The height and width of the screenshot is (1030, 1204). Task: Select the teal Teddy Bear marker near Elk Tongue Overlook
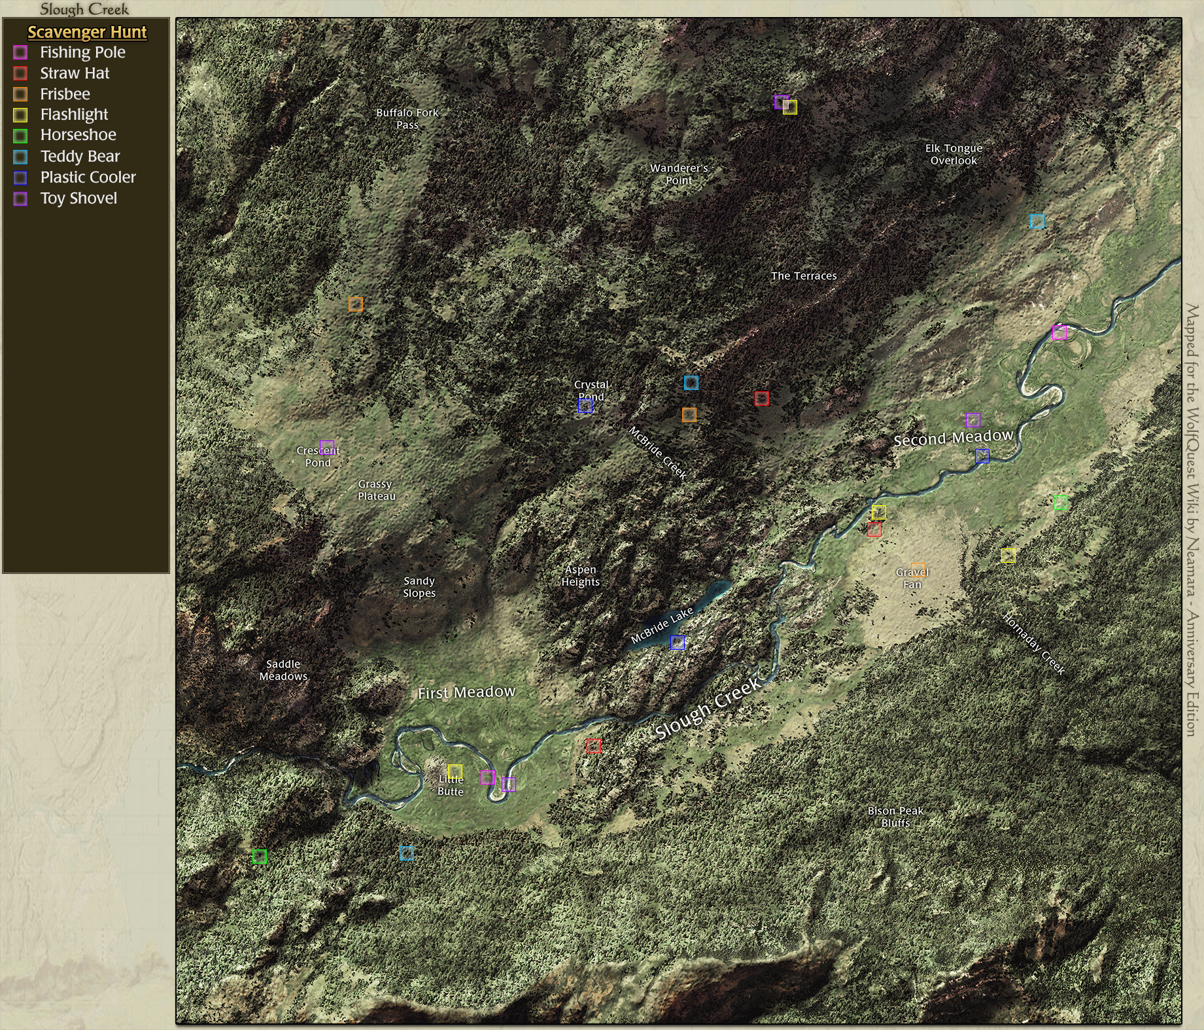[x=1037, y=221]
